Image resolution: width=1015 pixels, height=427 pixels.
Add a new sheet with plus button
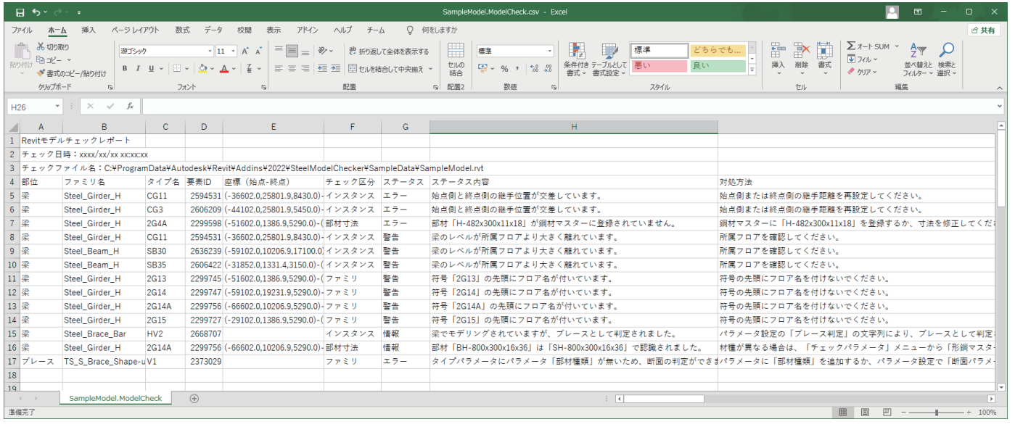tap(194, 398)
